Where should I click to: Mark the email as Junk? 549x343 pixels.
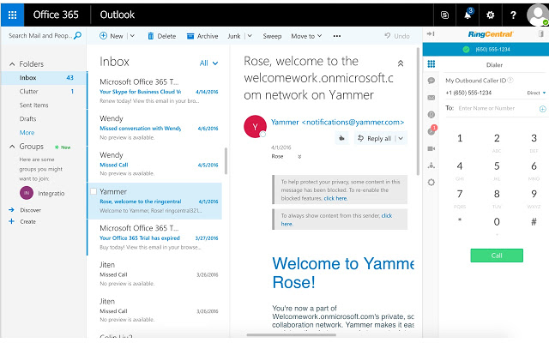click(234, 36)
